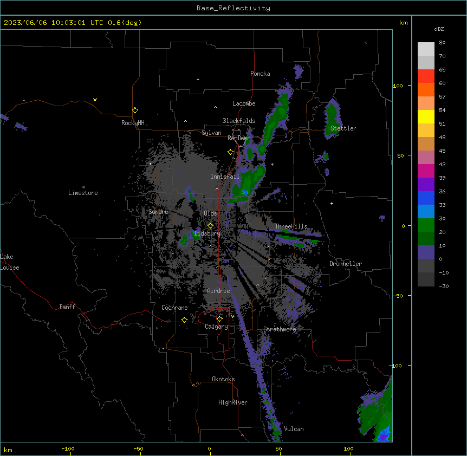Select the orange 57-60 dBZ legend swatch

(426, 90)
